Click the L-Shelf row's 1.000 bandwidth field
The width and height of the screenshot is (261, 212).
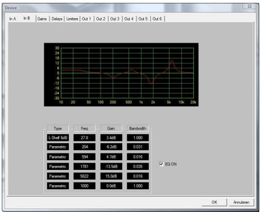point(138,138)
